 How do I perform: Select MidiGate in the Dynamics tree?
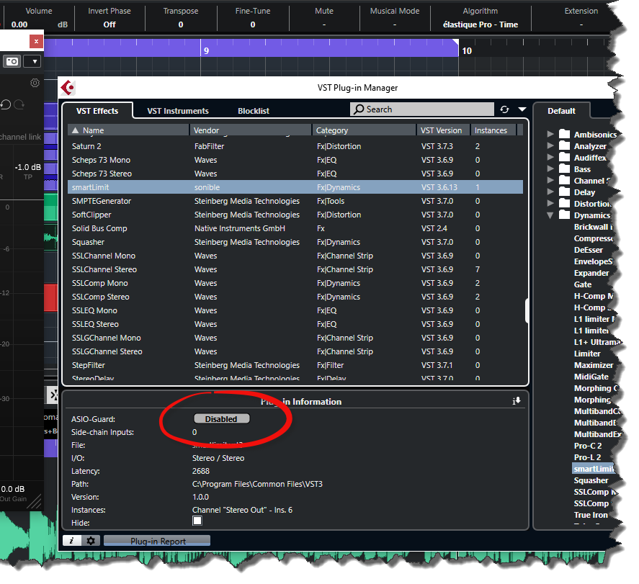click(591, 377)
